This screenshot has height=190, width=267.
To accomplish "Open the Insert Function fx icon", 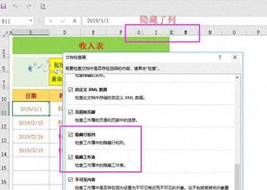I will tap(74, 21).
